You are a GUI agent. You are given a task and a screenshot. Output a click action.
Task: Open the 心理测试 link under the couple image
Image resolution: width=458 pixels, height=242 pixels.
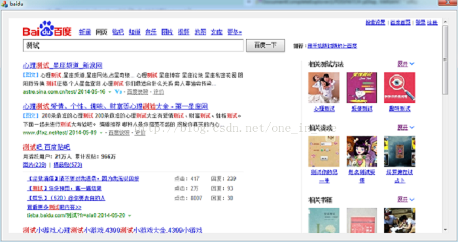[324, 109]
